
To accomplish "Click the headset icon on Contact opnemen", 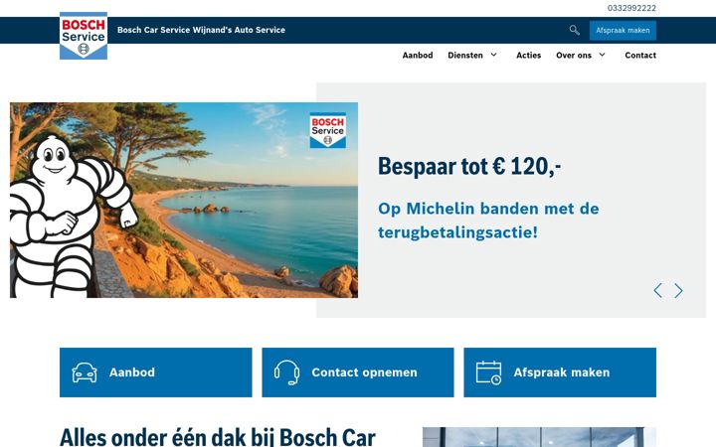I will tap(286, 372).
